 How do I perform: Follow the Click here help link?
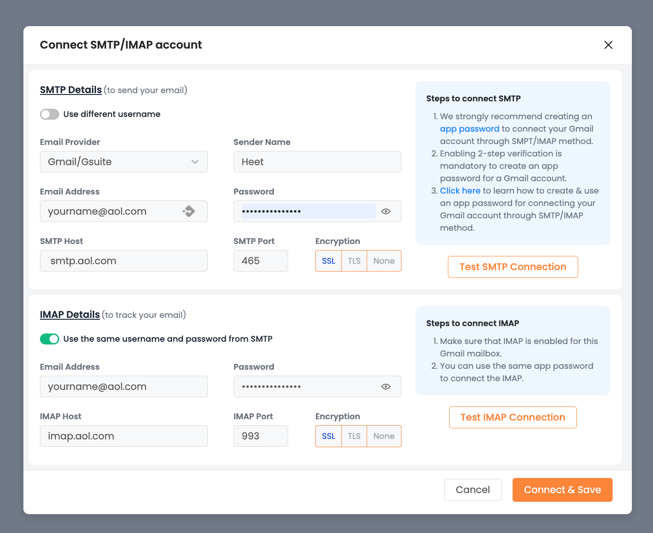coord(460,191)
